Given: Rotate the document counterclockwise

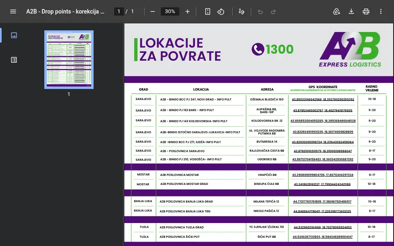Looking at the screenshot, I should point(221,11).
